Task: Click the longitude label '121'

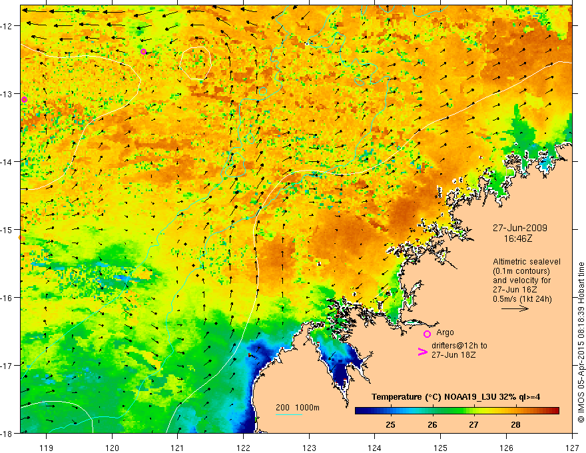Action: tap(178, 448)
